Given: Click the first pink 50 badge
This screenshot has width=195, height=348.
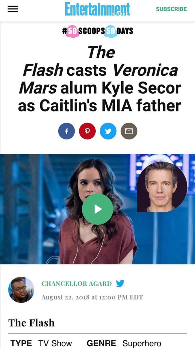Looking at the screenshot, I should [x=73, y=31].
